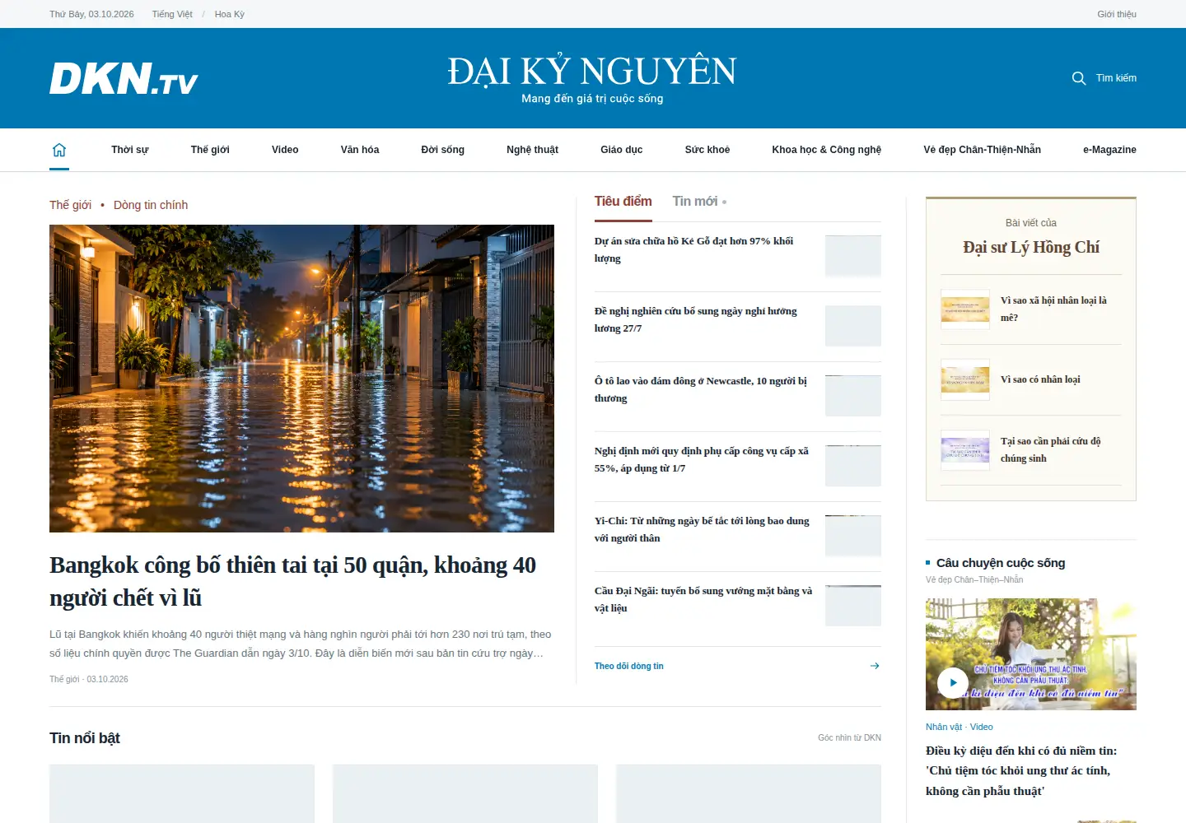Click the arrow beside Theo dõi dòng tin
Image resolution: width=1186 pixels, height=823 pixels.
click(875, 666)
